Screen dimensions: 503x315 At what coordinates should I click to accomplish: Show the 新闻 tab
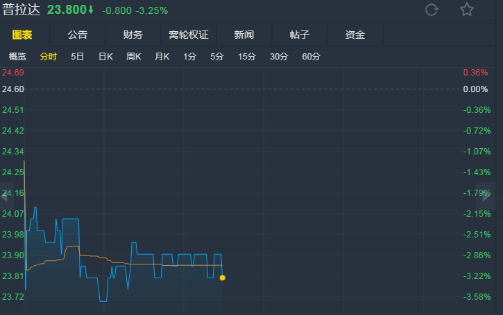pyautogui.click(x=244, y=35)
